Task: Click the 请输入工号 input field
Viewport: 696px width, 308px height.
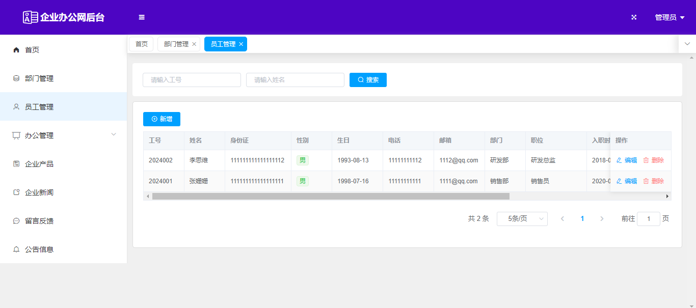Action: click(x=192, y=80)
